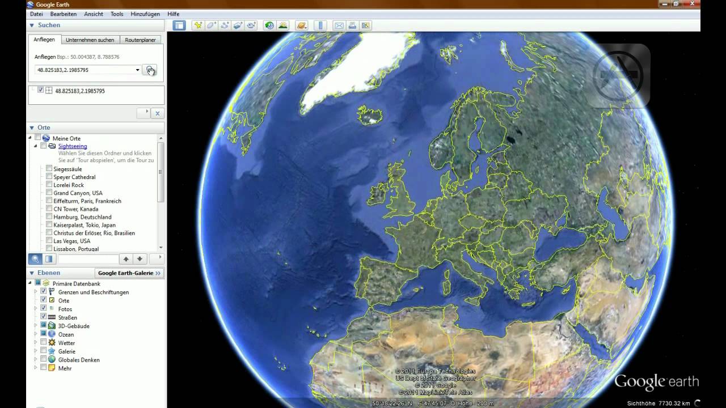Click the Mehr sticky note icon
The height and width of the screenshot is (408, 726).
pyautogui.click(x=52, y=368)
